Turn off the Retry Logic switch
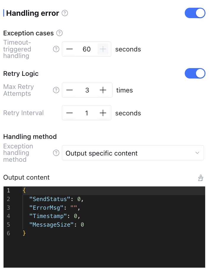 (195, 73)
